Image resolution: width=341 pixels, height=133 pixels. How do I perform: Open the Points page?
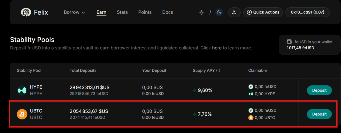pos(145,12)
